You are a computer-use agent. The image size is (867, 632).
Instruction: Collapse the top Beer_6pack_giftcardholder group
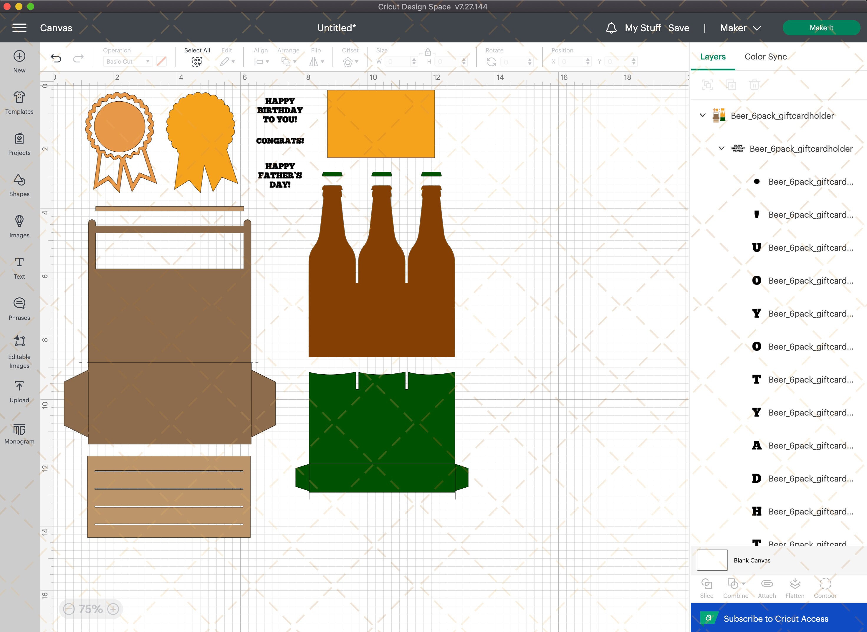[x=702, y=115]
